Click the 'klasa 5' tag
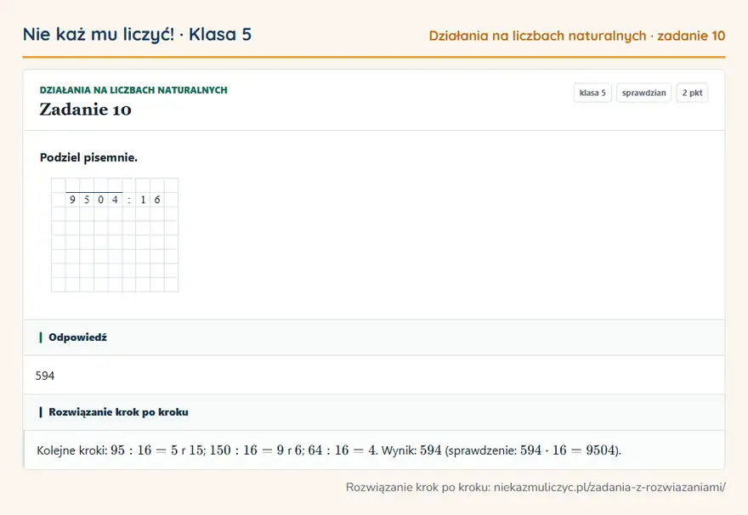Screen dimensions: 748x515 (x=592, y=93)
